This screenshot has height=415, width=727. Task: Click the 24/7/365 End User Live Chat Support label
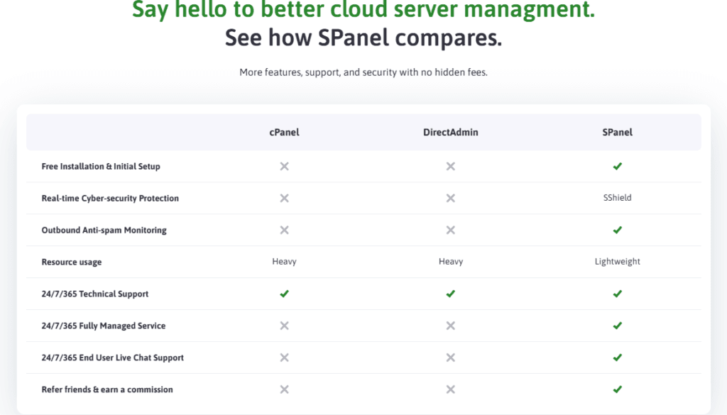tap(113, 358)
